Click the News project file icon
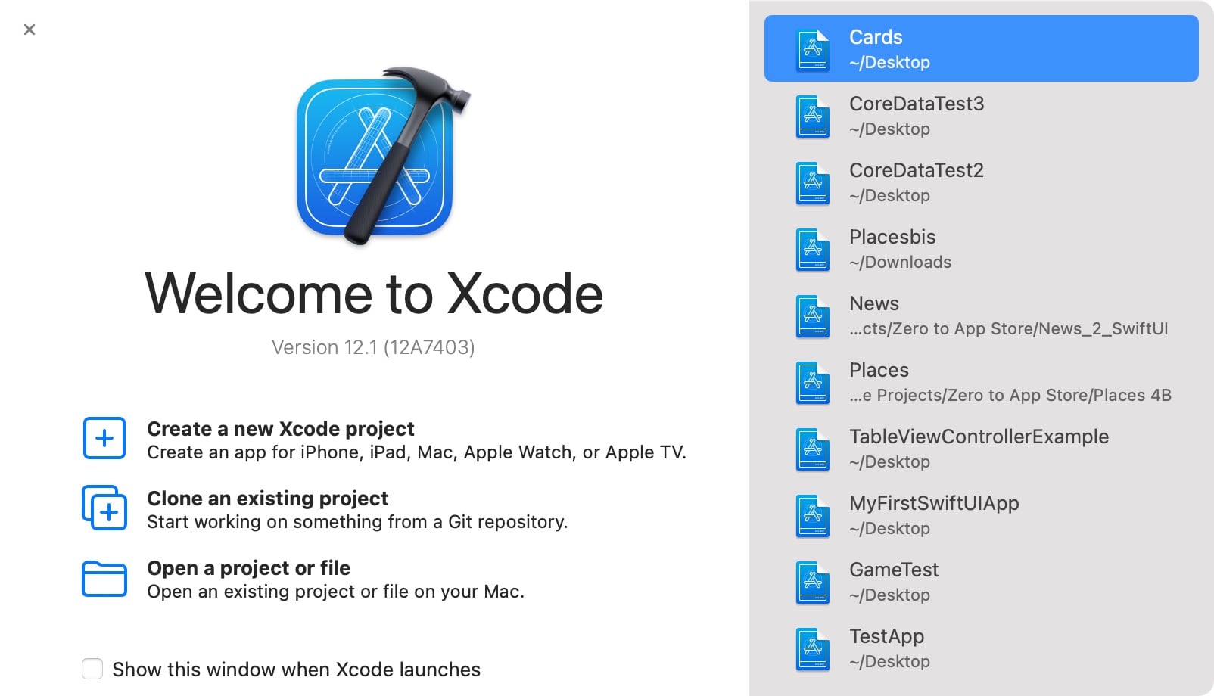Image resolution: width=1214 pixels, height=696 pixels. coord(813,315)
